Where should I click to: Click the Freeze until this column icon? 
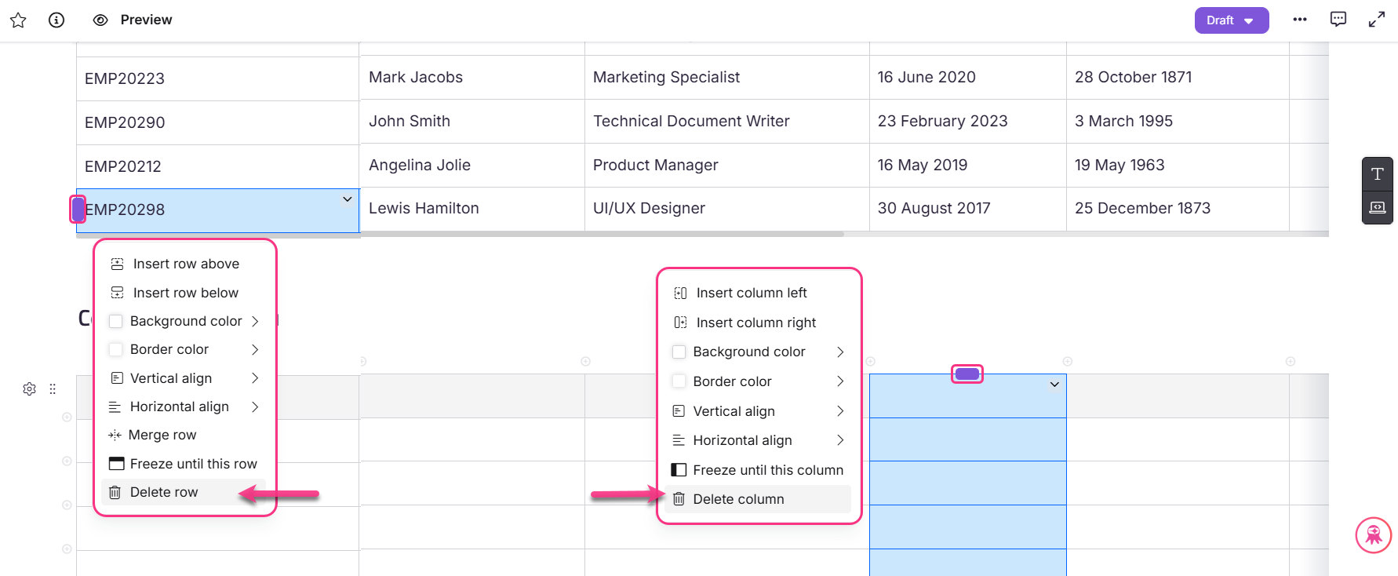pos(679,470)
